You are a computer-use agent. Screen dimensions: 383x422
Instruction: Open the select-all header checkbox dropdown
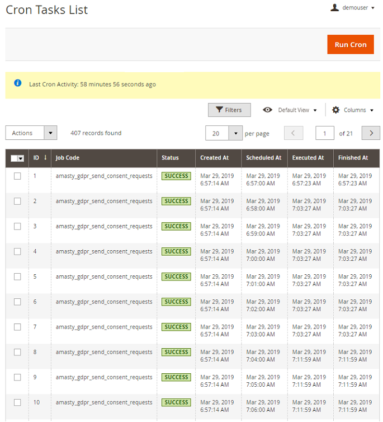pos(21,158)
